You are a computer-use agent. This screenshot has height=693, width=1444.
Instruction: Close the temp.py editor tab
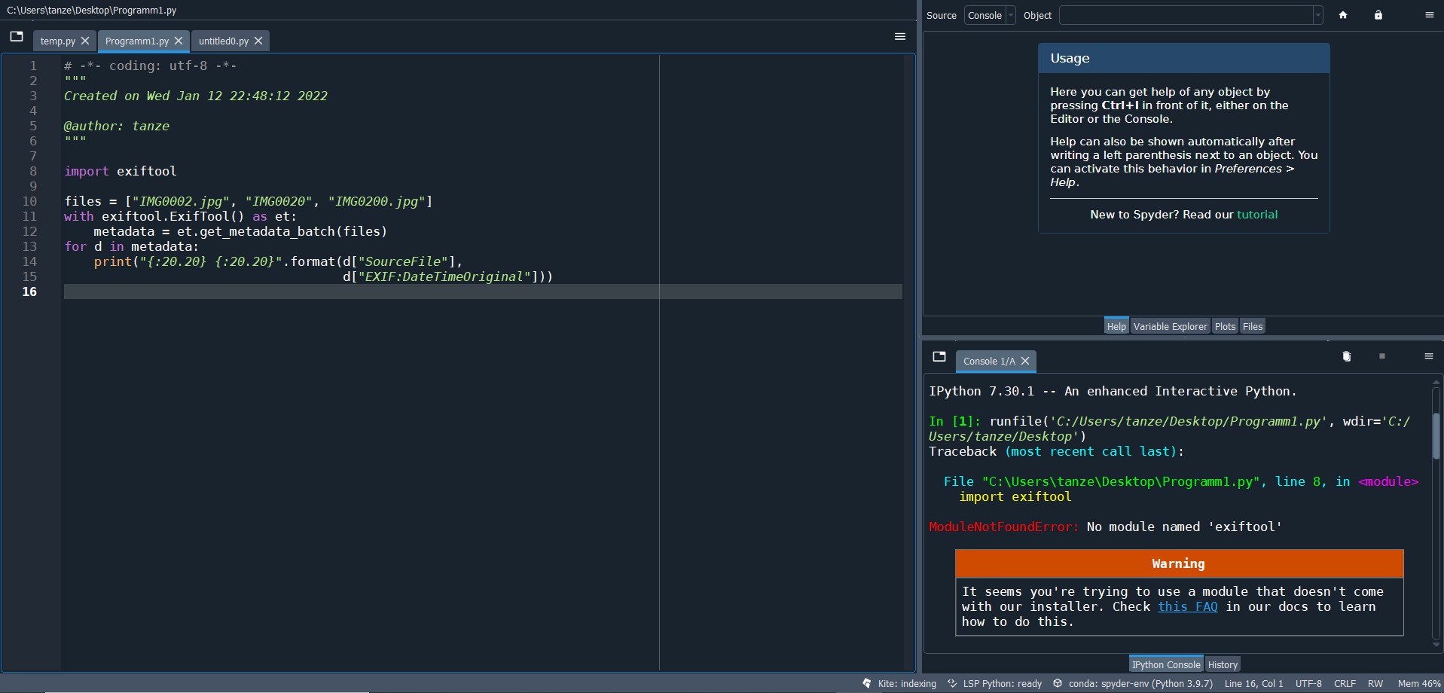[x=85, y=41]
